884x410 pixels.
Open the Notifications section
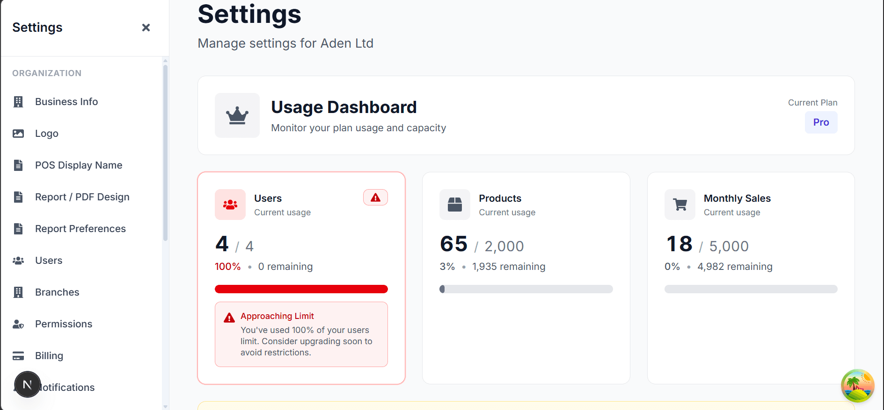tap(68, 388)
